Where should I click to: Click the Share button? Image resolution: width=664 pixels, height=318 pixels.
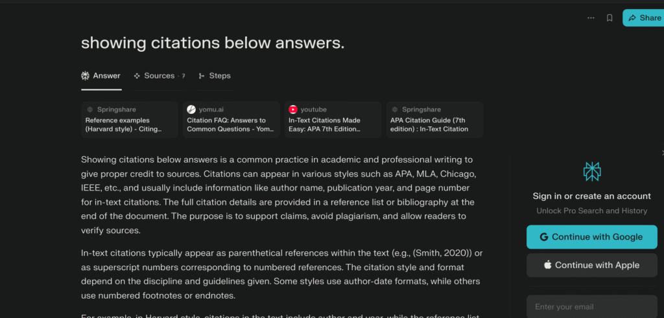click(x=643, y=18)
